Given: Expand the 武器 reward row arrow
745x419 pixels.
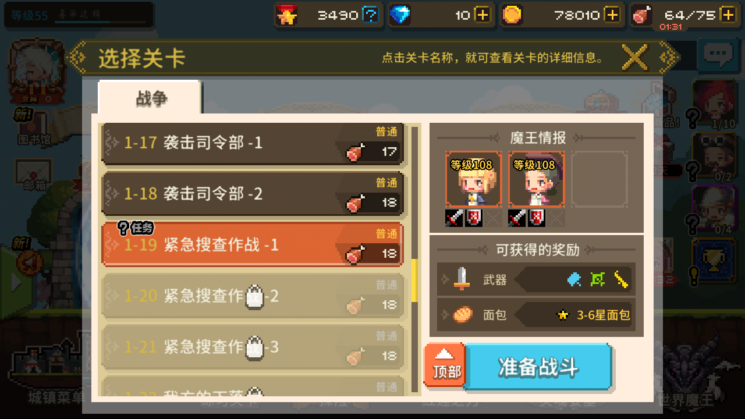Looking at the screenshot, I should click(445, 280).
